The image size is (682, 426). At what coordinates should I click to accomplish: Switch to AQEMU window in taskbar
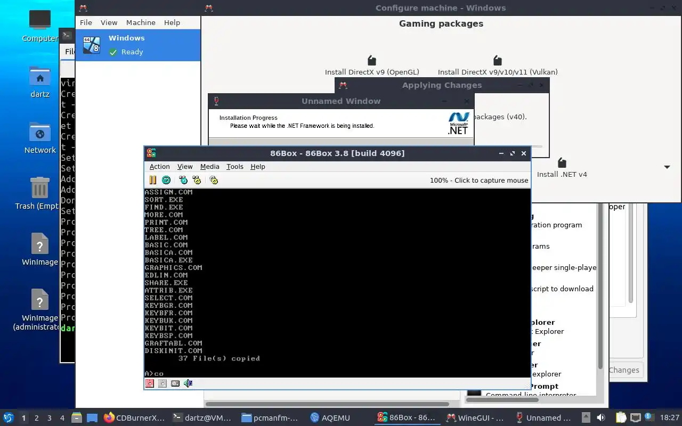pyautogui.click(x=338, y=417)
